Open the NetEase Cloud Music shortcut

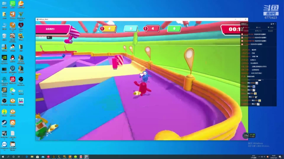pyautogui.click(x=13, y=79)
